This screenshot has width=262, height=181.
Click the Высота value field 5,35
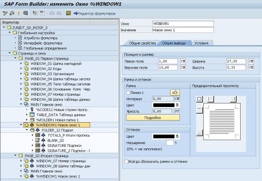[x=236, y=68]
